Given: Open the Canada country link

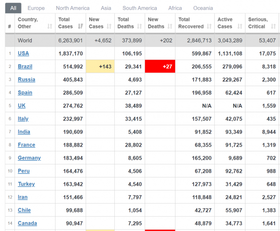Looking at the screenshot, I should click(28, 223).
